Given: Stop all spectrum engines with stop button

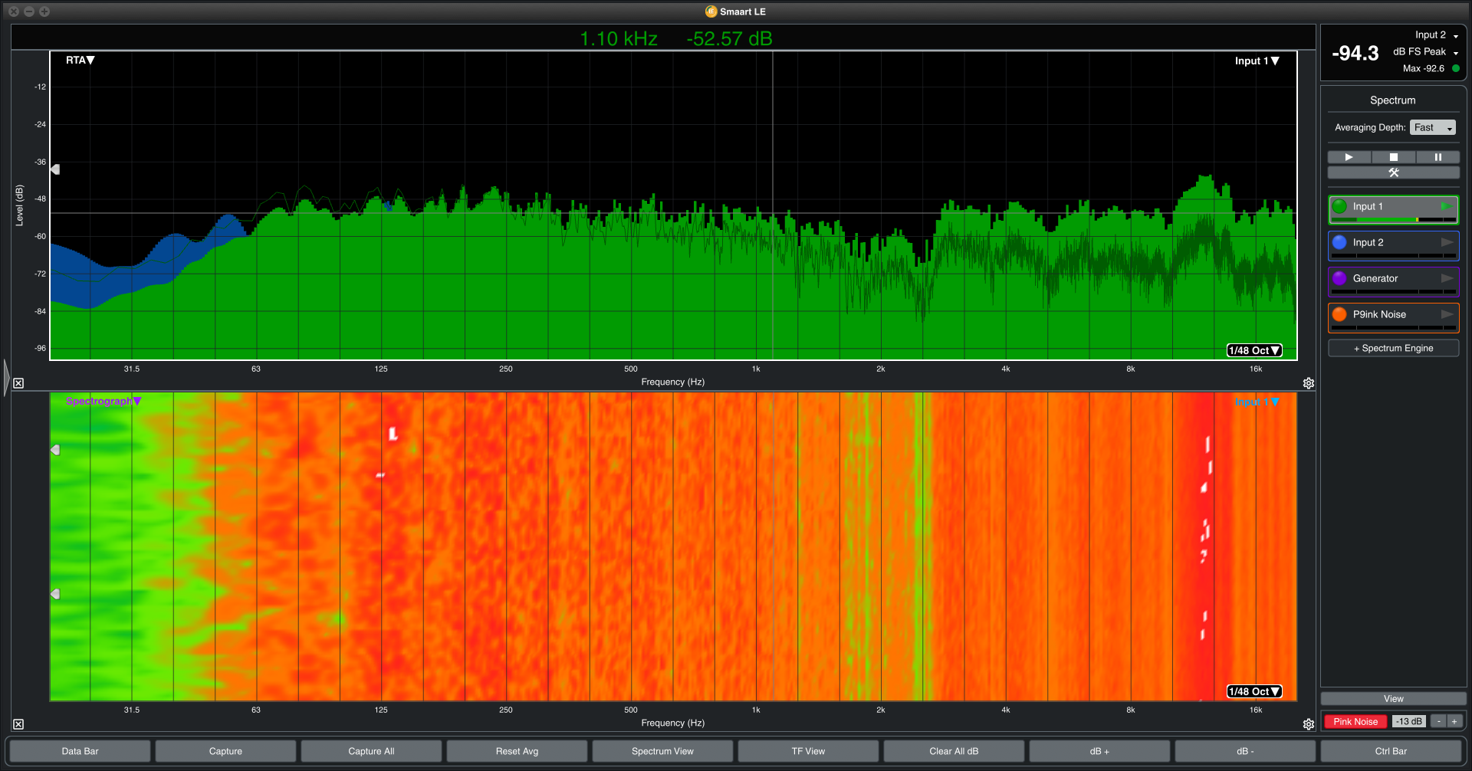Looking at the screenshot, I should click(1394, 157).
